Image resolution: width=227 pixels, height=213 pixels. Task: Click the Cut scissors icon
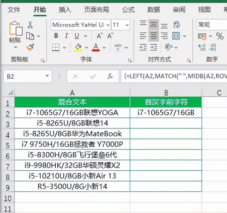[x=30, y=25]
